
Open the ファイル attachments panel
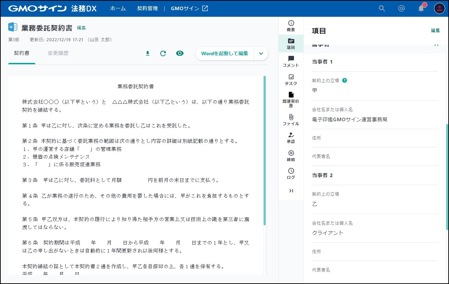(291, 120)
